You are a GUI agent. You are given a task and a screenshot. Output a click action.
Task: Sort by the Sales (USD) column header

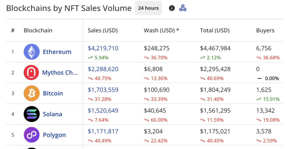[x=103, y=31]
